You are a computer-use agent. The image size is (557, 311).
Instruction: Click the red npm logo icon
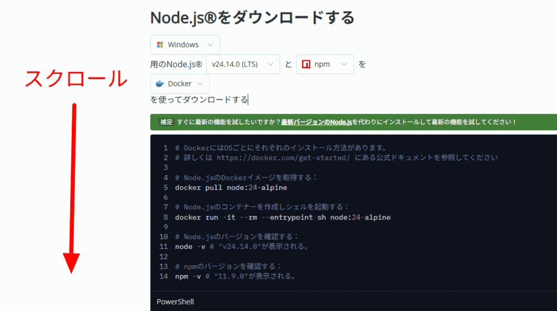coord(306,64)
